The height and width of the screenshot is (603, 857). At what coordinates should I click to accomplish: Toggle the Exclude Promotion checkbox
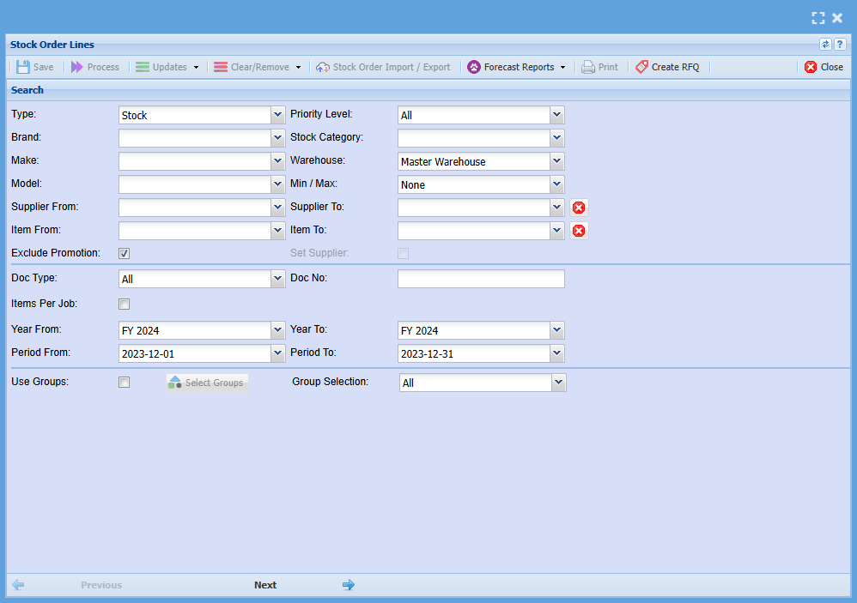pyautogui.click(x=125, y=254)
